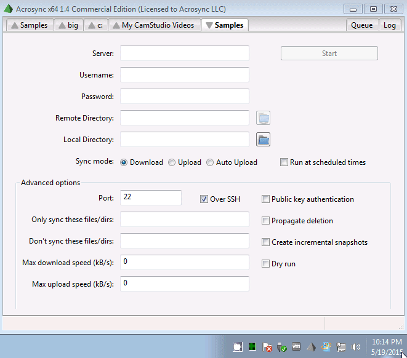Check Run at scheduled times
407x358 pixels.
pos(284,162)
